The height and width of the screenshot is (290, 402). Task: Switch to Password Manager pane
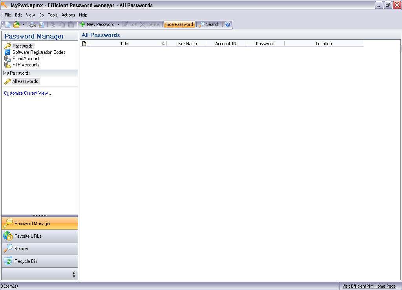[40, 224]
